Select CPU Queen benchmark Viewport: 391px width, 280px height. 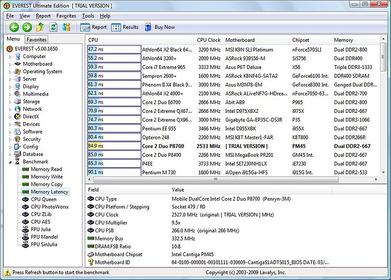tap(43, 199)
